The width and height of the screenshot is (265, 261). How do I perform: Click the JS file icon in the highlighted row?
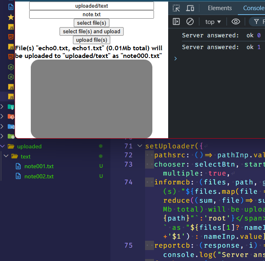tap(11, 97)
